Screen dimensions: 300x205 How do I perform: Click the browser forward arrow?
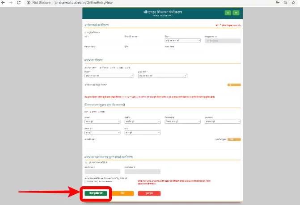click(x=11, y=3)
